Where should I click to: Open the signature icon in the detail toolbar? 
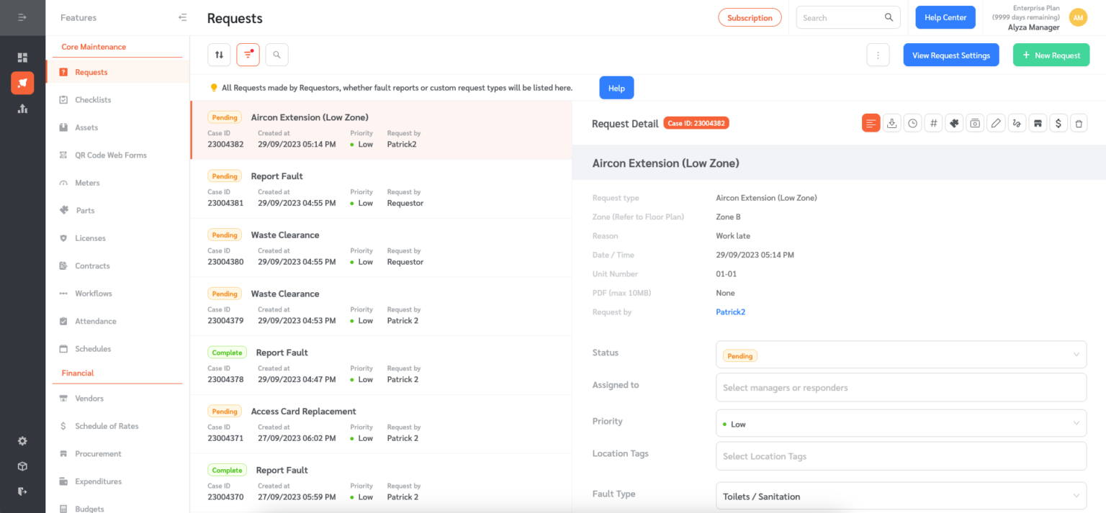[1017, 122]
